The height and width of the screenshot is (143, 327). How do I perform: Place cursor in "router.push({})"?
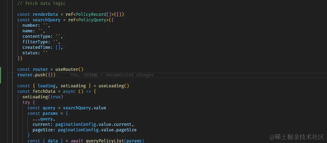coord(36,75)
